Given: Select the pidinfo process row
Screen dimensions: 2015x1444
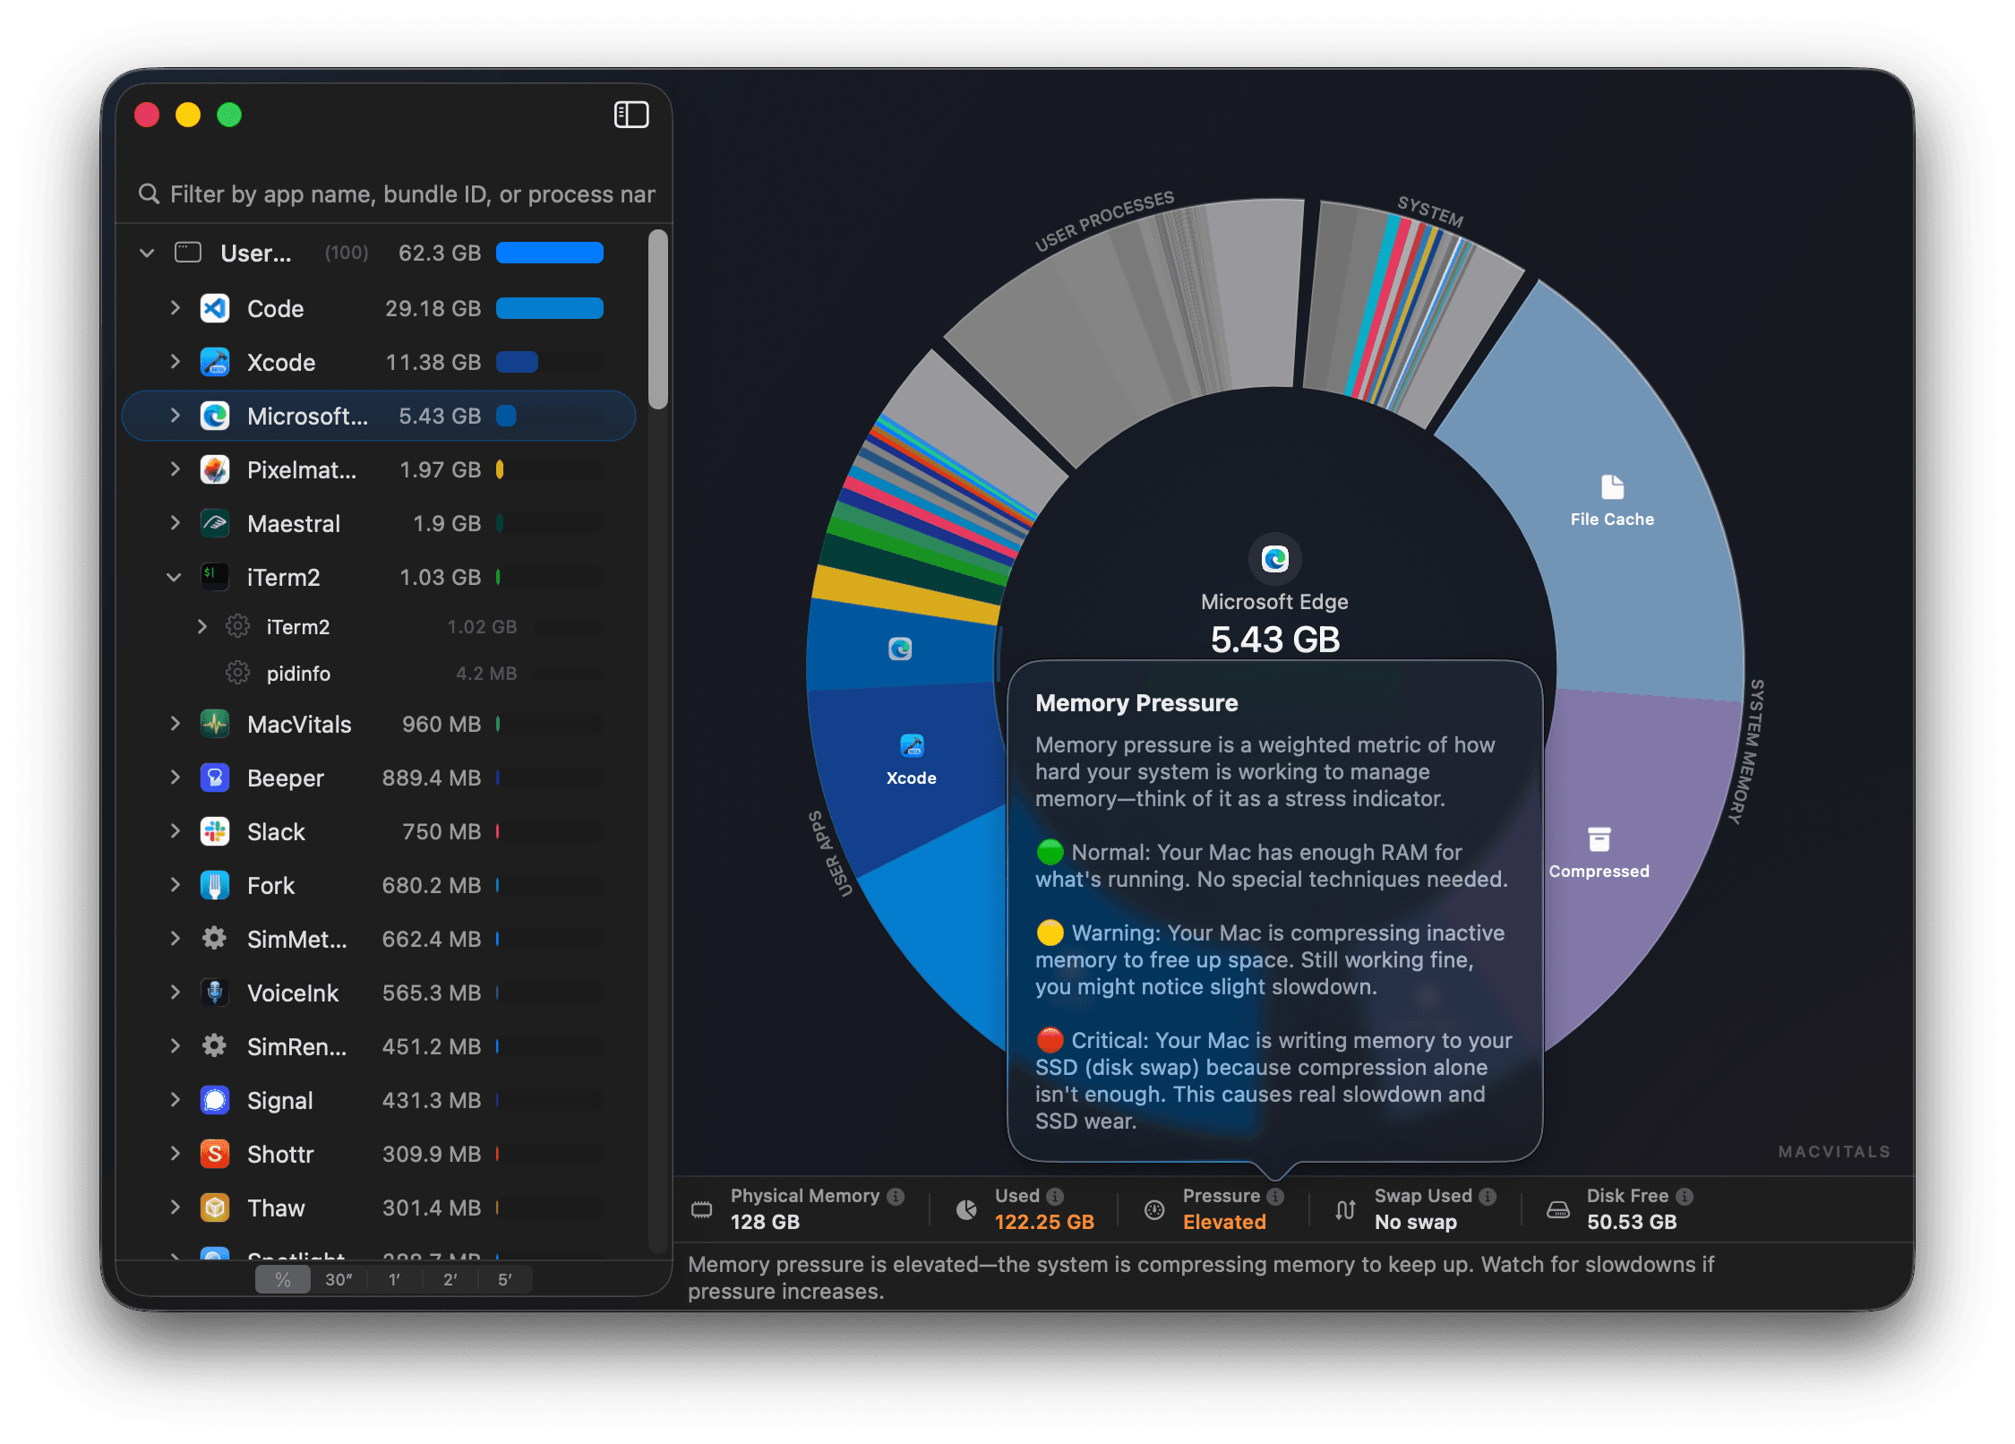Looking at the screenshot, I should coord(298,674).
